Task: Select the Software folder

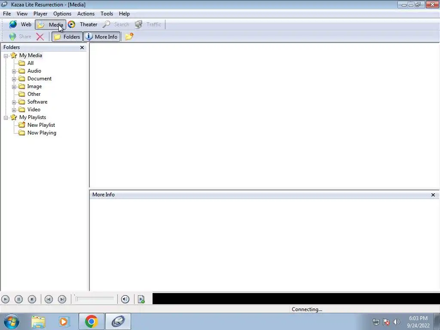Action: coord(37,102)
